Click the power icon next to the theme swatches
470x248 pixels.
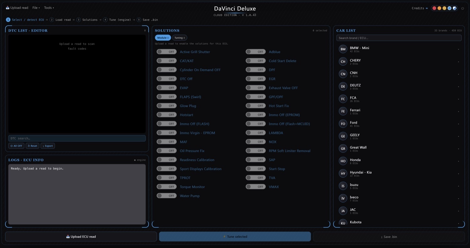click(462, 8)
